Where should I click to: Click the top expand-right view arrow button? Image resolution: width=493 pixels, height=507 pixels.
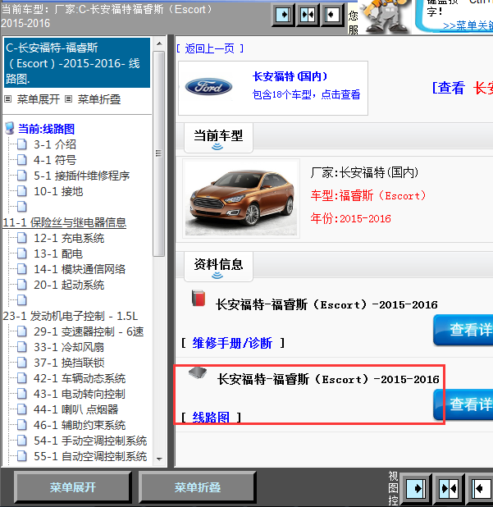[x=283, y=15]
